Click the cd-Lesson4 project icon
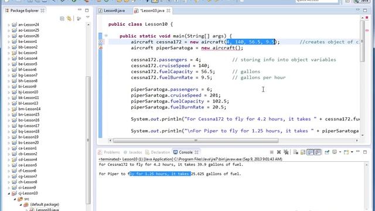The height and width of the screenshot is (211, 375). [14, 159]
